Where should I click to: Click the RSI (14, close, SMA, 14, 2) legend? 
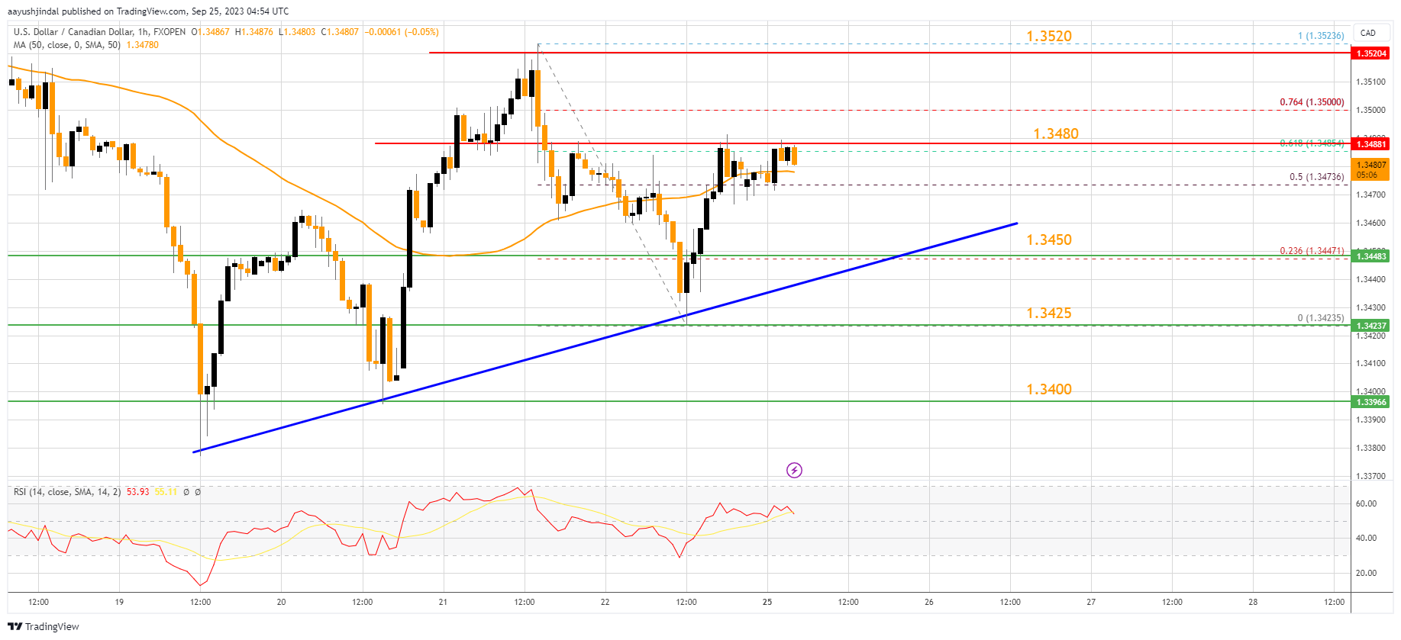(66, 492)
